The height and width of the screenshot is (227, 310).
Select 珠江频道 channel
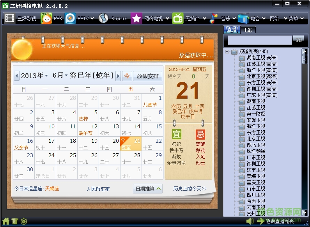tap(256, 151)
